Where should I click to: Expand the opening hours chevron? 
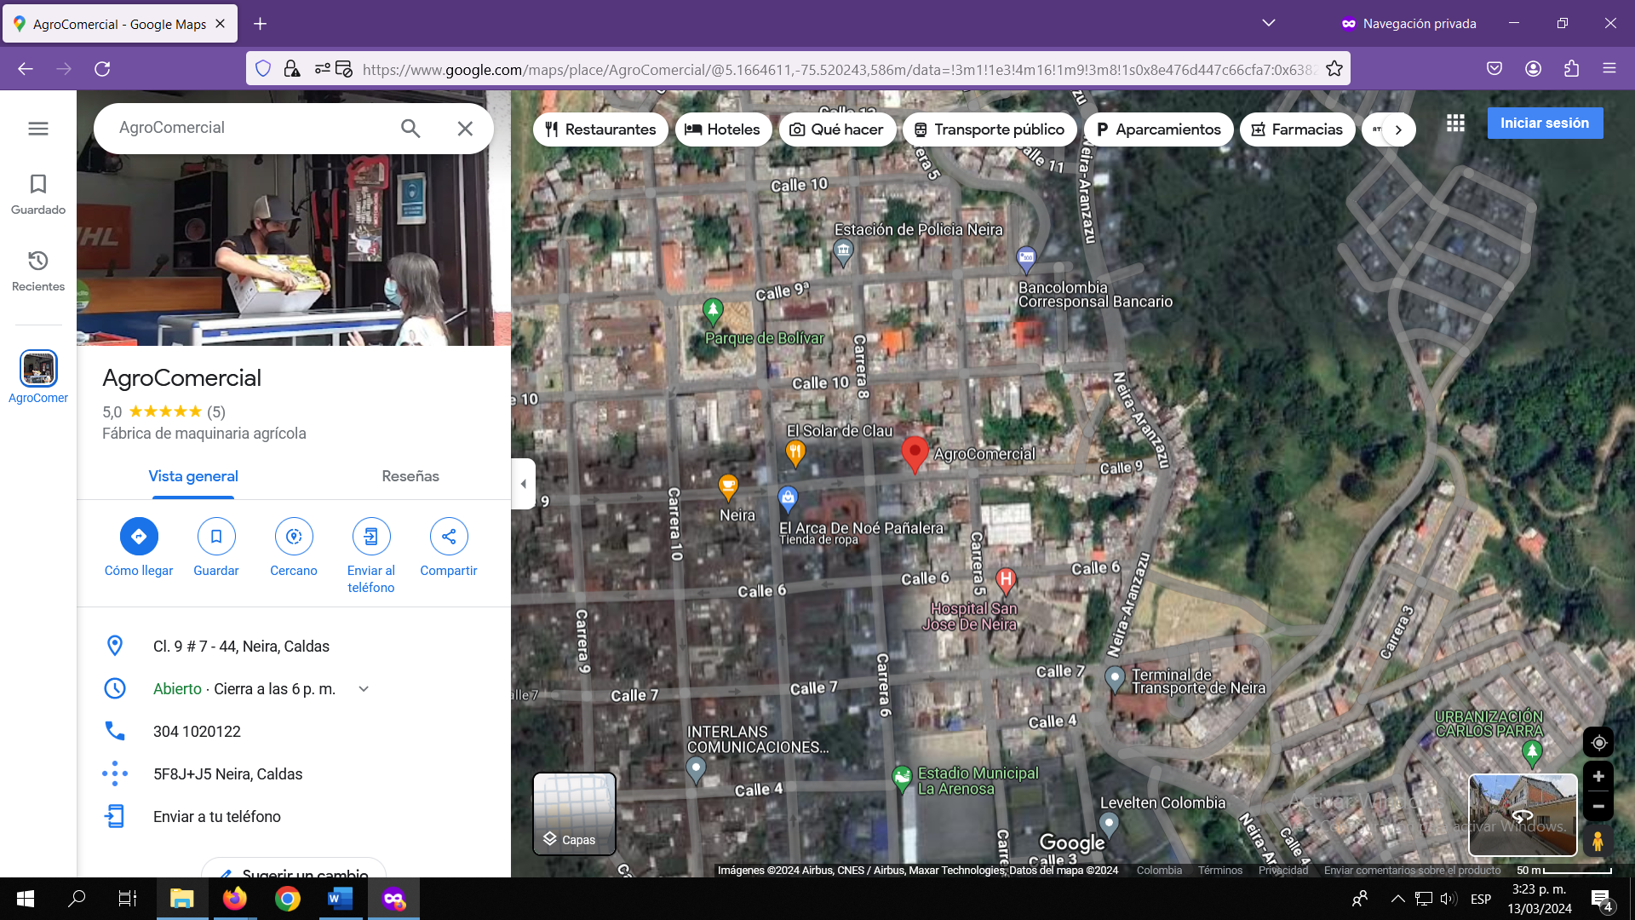pos(364,689)
